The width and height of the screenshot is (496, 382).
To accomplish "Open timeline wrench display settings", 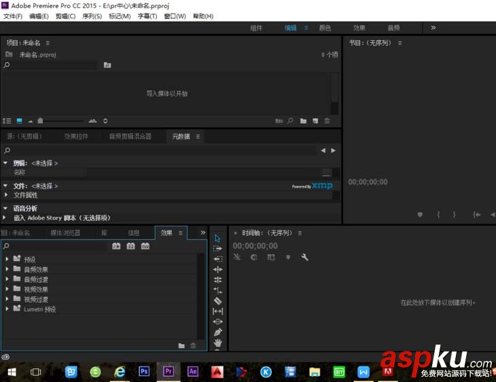I will [x=304, y=257].
